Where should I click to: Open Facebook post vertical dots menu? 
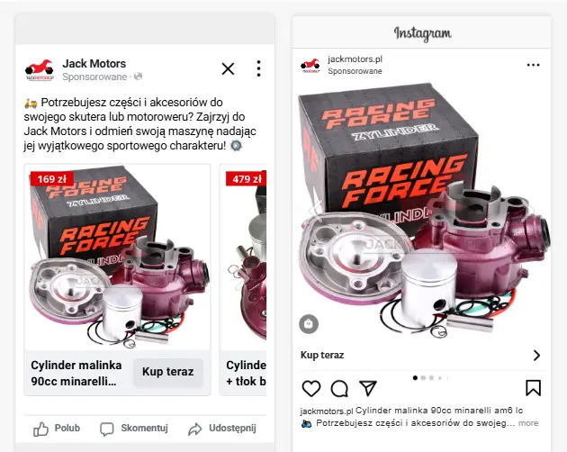click(x=257, y=68)
